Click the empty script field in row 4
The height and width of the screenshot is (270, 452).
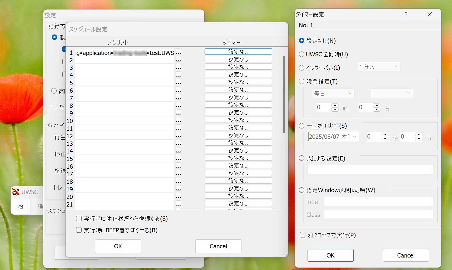pos(125,75)
